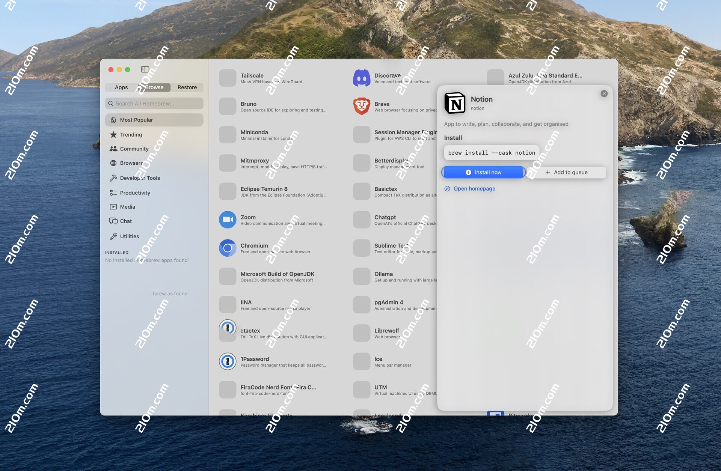Select Most Popular in the sidebar
Viewport: 721px width, 471px height.
154,120
